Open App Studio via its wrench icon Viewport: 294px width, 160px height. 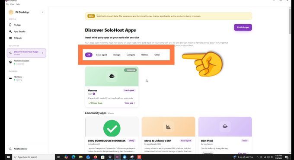(10, 31)
